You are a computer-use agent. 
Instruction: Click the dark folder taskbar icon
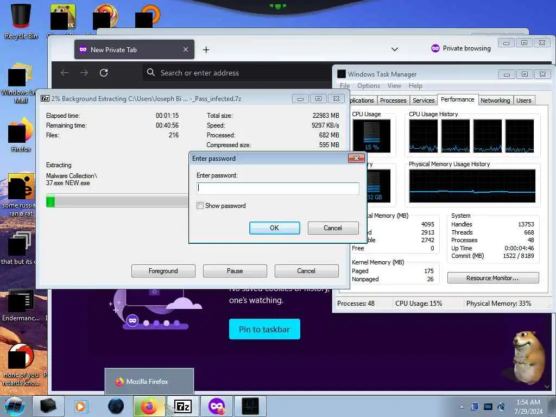pos(48,406)
